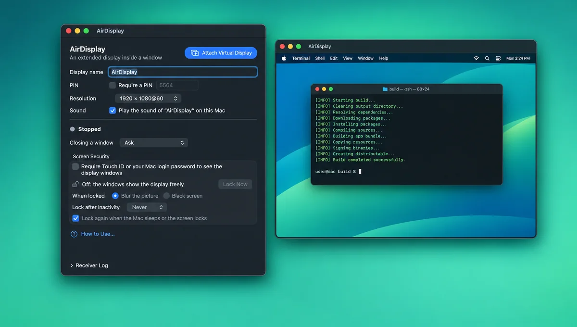Open the Closing a window Ask dropdown
577x327 pixels.
153,143
